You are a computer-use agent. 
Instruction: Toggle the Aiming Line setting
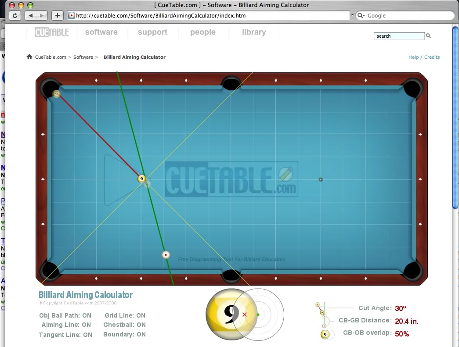(66, 325)
